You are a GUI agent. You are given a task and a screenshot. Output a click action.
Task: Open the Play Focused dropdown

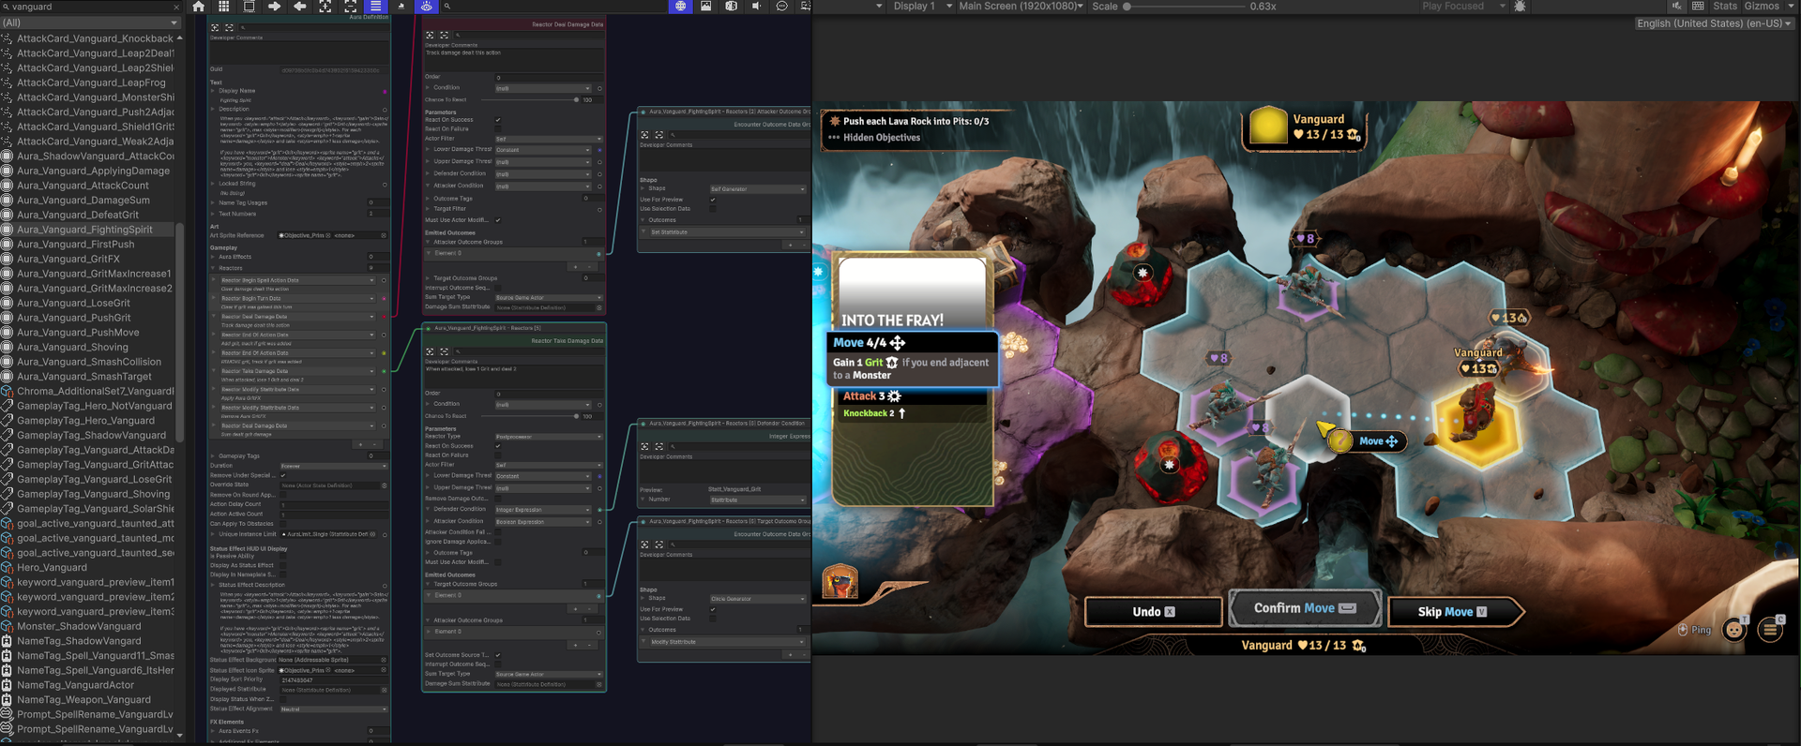point(1462,7)
